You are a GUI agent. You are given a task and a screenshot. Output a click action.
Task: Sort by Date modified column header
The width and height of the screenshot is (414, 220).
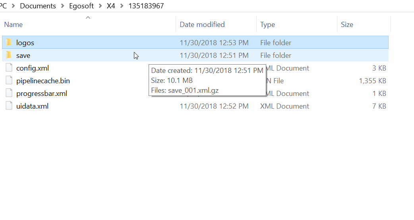click(202, 25)
